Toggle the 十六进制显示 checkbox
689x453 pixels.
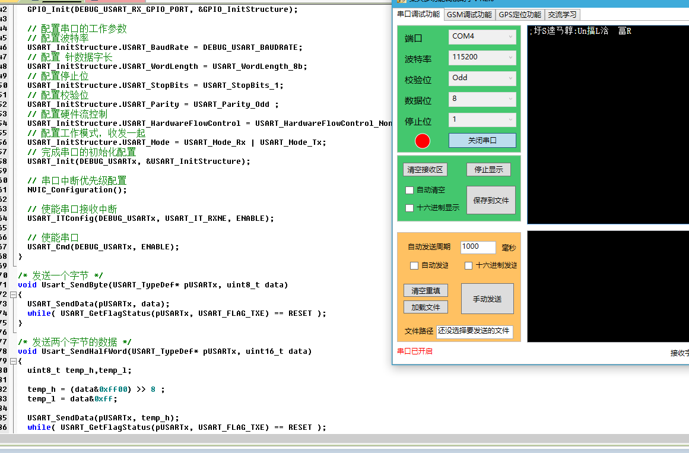(x=409, y=208)
